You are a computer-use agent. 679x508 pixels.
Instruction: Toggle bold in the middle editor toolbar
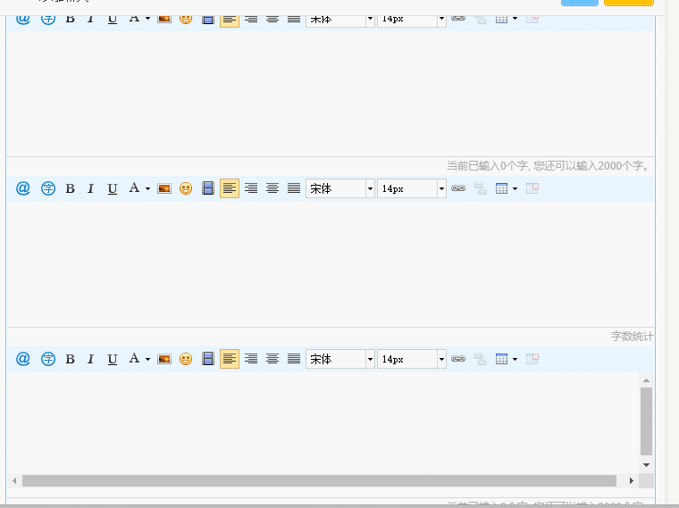[x=70, y=188]
